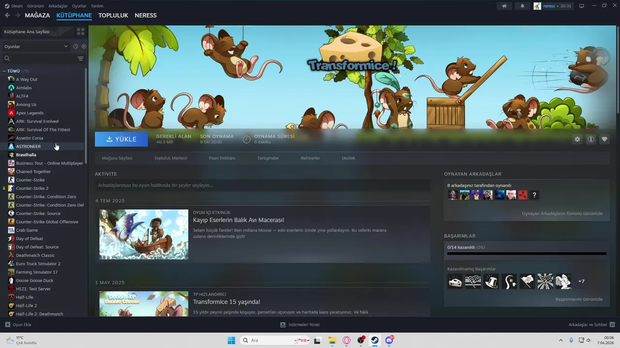Click the top hat achievement icon
The width and height of the screenshot is (620, 348).
coord(491,281)
